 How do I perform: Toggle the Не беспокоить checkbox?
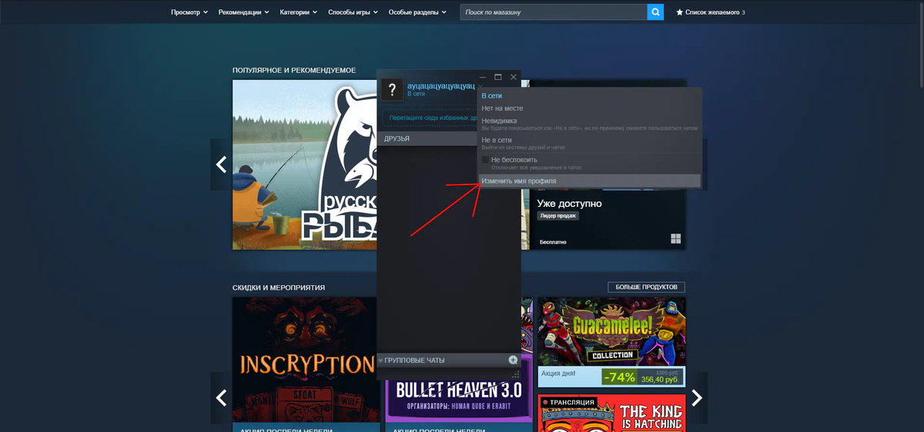[485, 160]
